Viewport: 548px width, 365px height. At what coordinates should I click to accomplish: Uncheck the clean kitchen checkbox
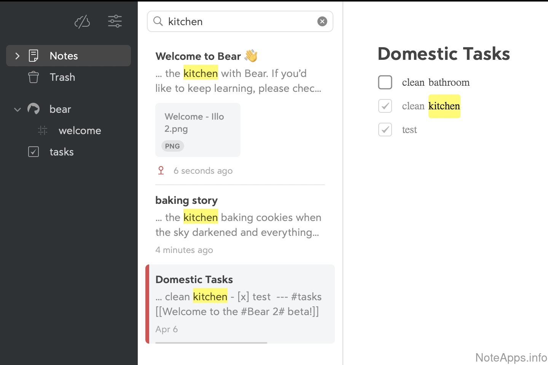(x=385, y=106)
